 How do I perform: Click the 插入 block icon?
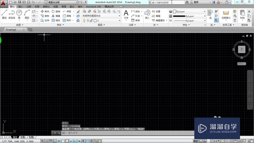pos(147,14)
